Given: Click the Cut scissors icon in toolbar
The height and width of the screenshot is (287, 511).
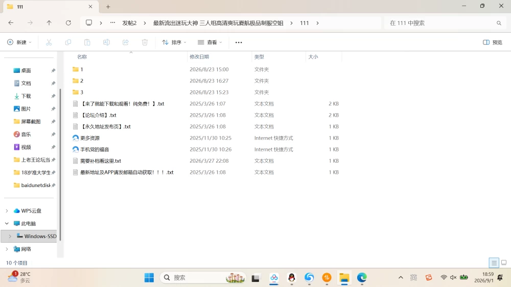Looking at the screenshot, I should (x=49, y=42).
